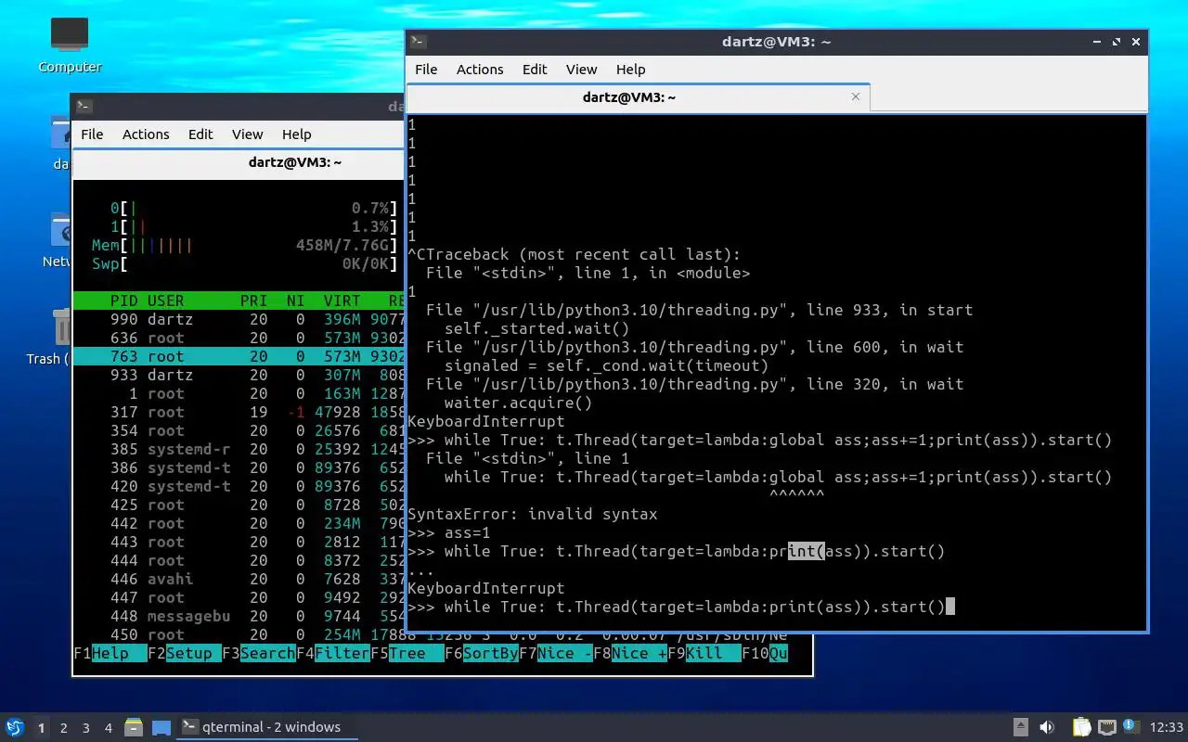Select htop process row PID 446 avahi
The image size is (1188, 742).
pos(239,579)
